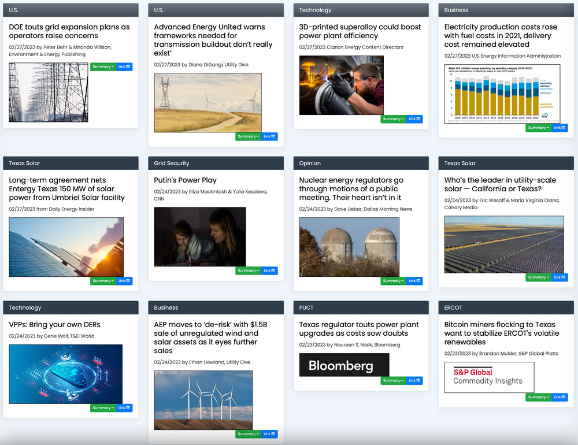Open headline 'Putin's Power Play'
Viewport: 578px width, 445px height.
185,180
